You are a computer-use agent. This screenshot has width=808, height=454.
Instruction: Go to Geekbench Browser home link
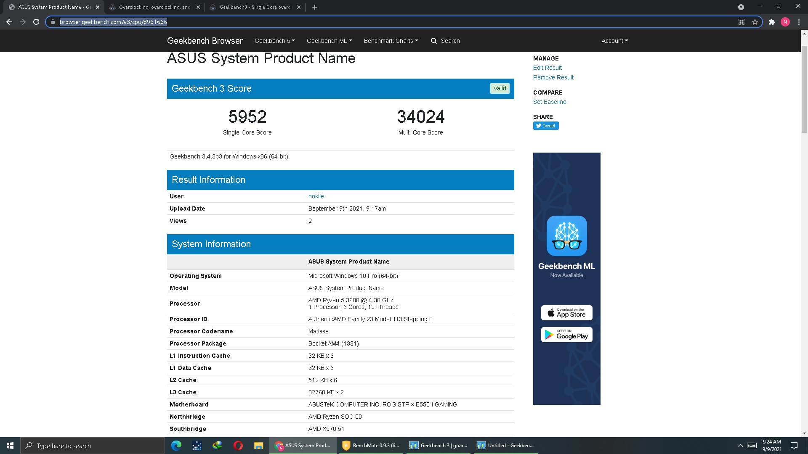pos(205,41)
